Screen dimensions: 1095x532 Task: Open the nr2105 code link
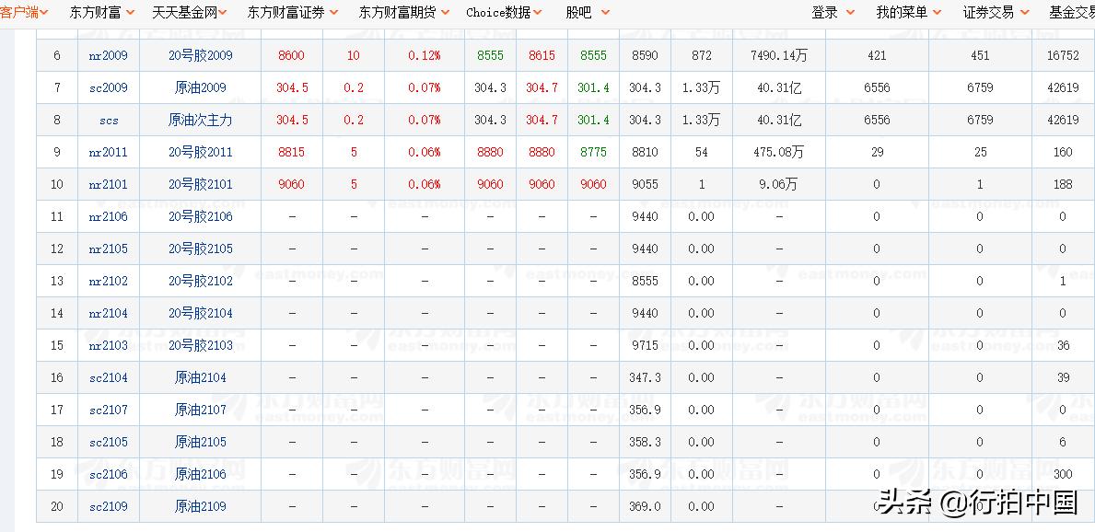pyautogui.click(x=109, y=249)
